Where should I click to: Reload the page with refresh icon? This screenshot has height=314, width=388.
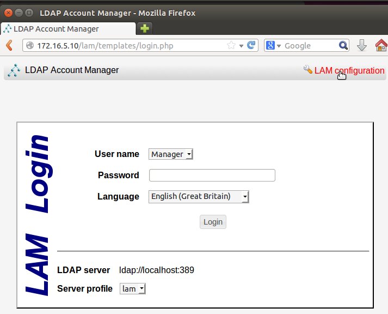coord(251,45)
